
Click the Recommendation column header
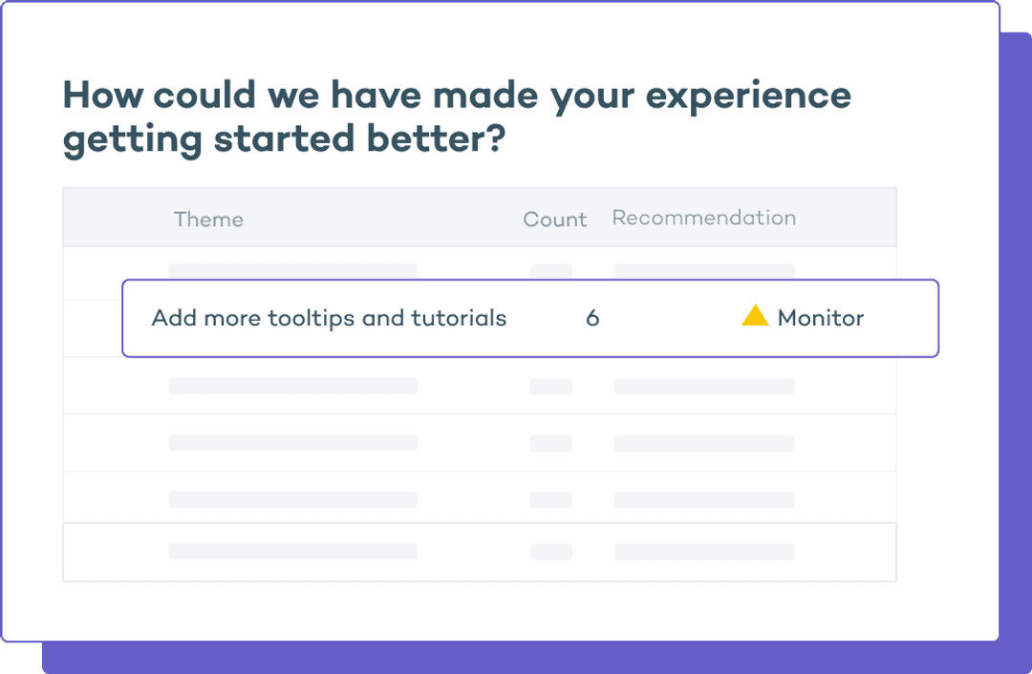pyautogui.click(x=703, y=218)
